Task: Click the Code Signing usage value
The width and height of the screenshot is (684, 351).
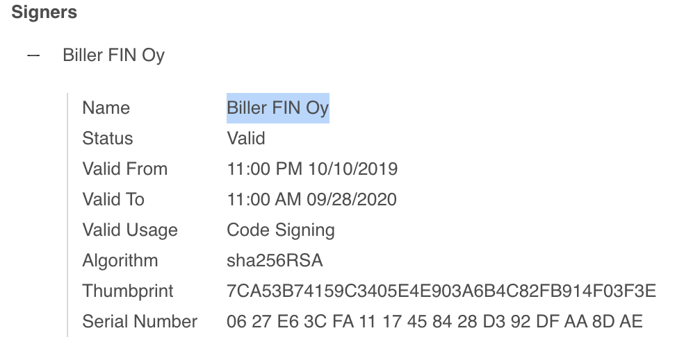Action: (x=281, y=230)
